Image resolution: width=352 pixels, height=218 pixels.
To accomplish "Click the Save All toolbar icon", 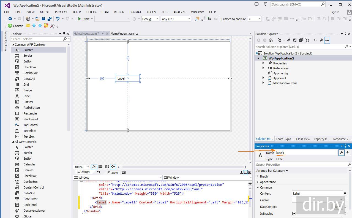I will coord(50,19).
